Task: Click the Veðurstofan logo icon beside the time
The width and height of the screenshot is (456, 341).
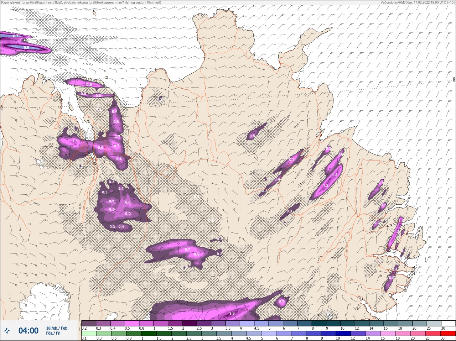Action: coord(7,331)
